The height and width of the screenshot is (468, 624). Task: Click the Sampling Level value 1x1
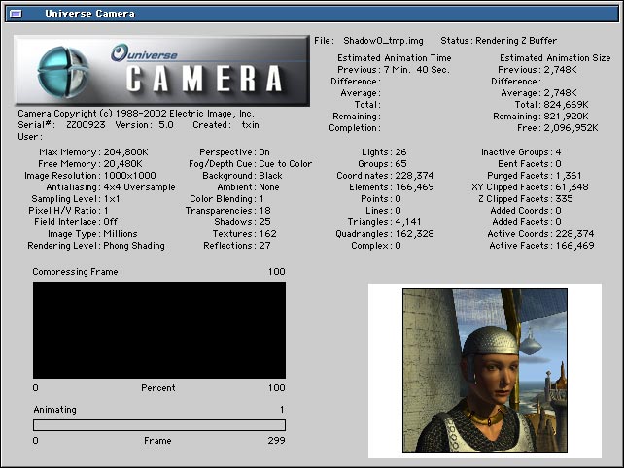click(112, 198)
